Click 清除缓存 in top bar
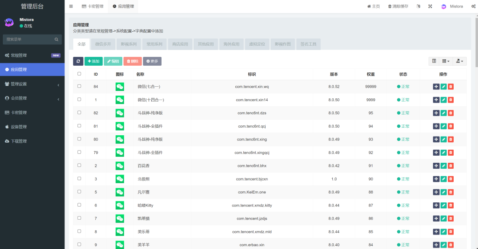Image resolution: width=478 pixels, height=249 pixels. coord(398,6)
